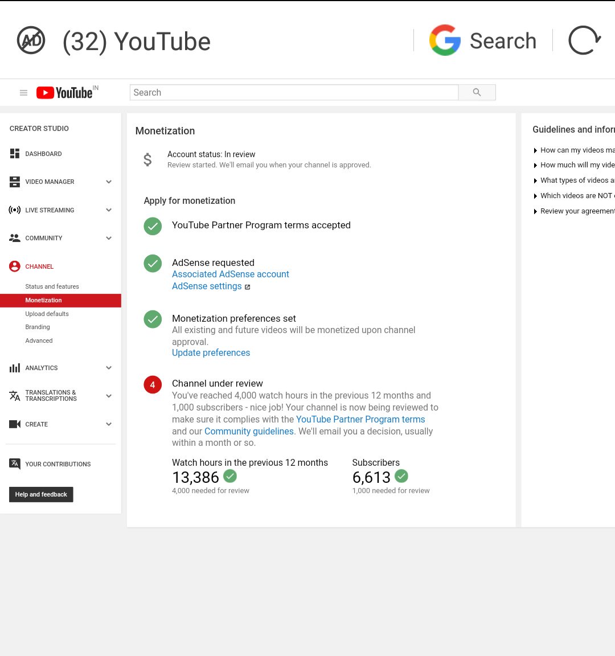
Task: Open Status and features submenu item
Action: [x=52, y=286]
